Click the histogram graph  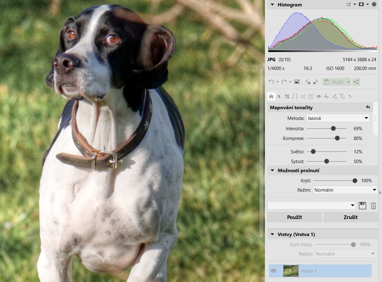point(322,30)
